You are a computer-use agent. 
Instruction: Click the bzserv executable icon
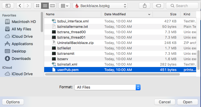point(54,59)
